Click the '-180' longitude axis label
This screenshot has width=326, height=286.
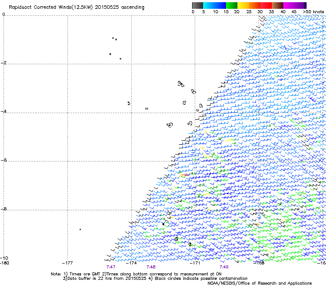tap(4, 263)
